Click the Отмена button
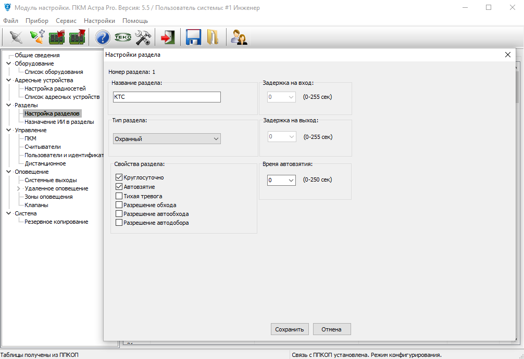Viewport: 524px width, 359px height. (x=332, y=329)
